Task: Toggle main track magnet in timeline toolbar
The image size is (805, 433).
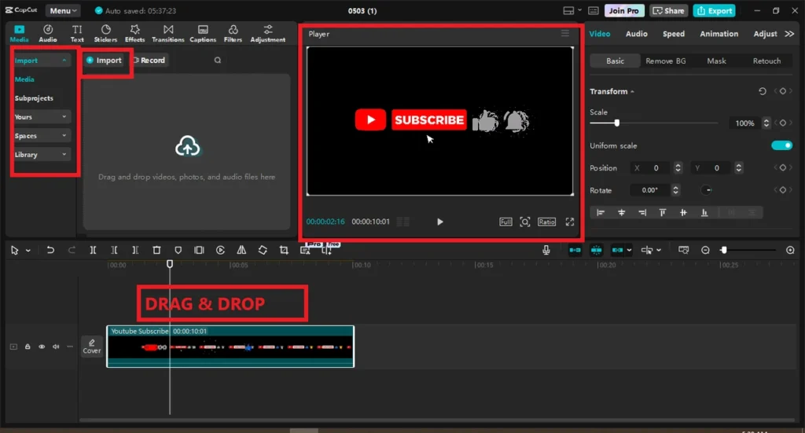Action: [x=575, y=250]
